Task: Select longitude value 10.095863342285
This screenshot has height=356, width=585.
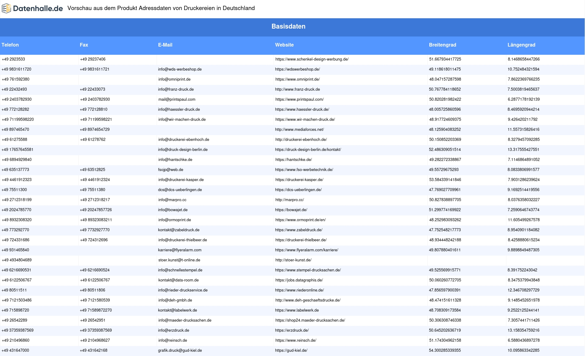Action: coord(523,351)
